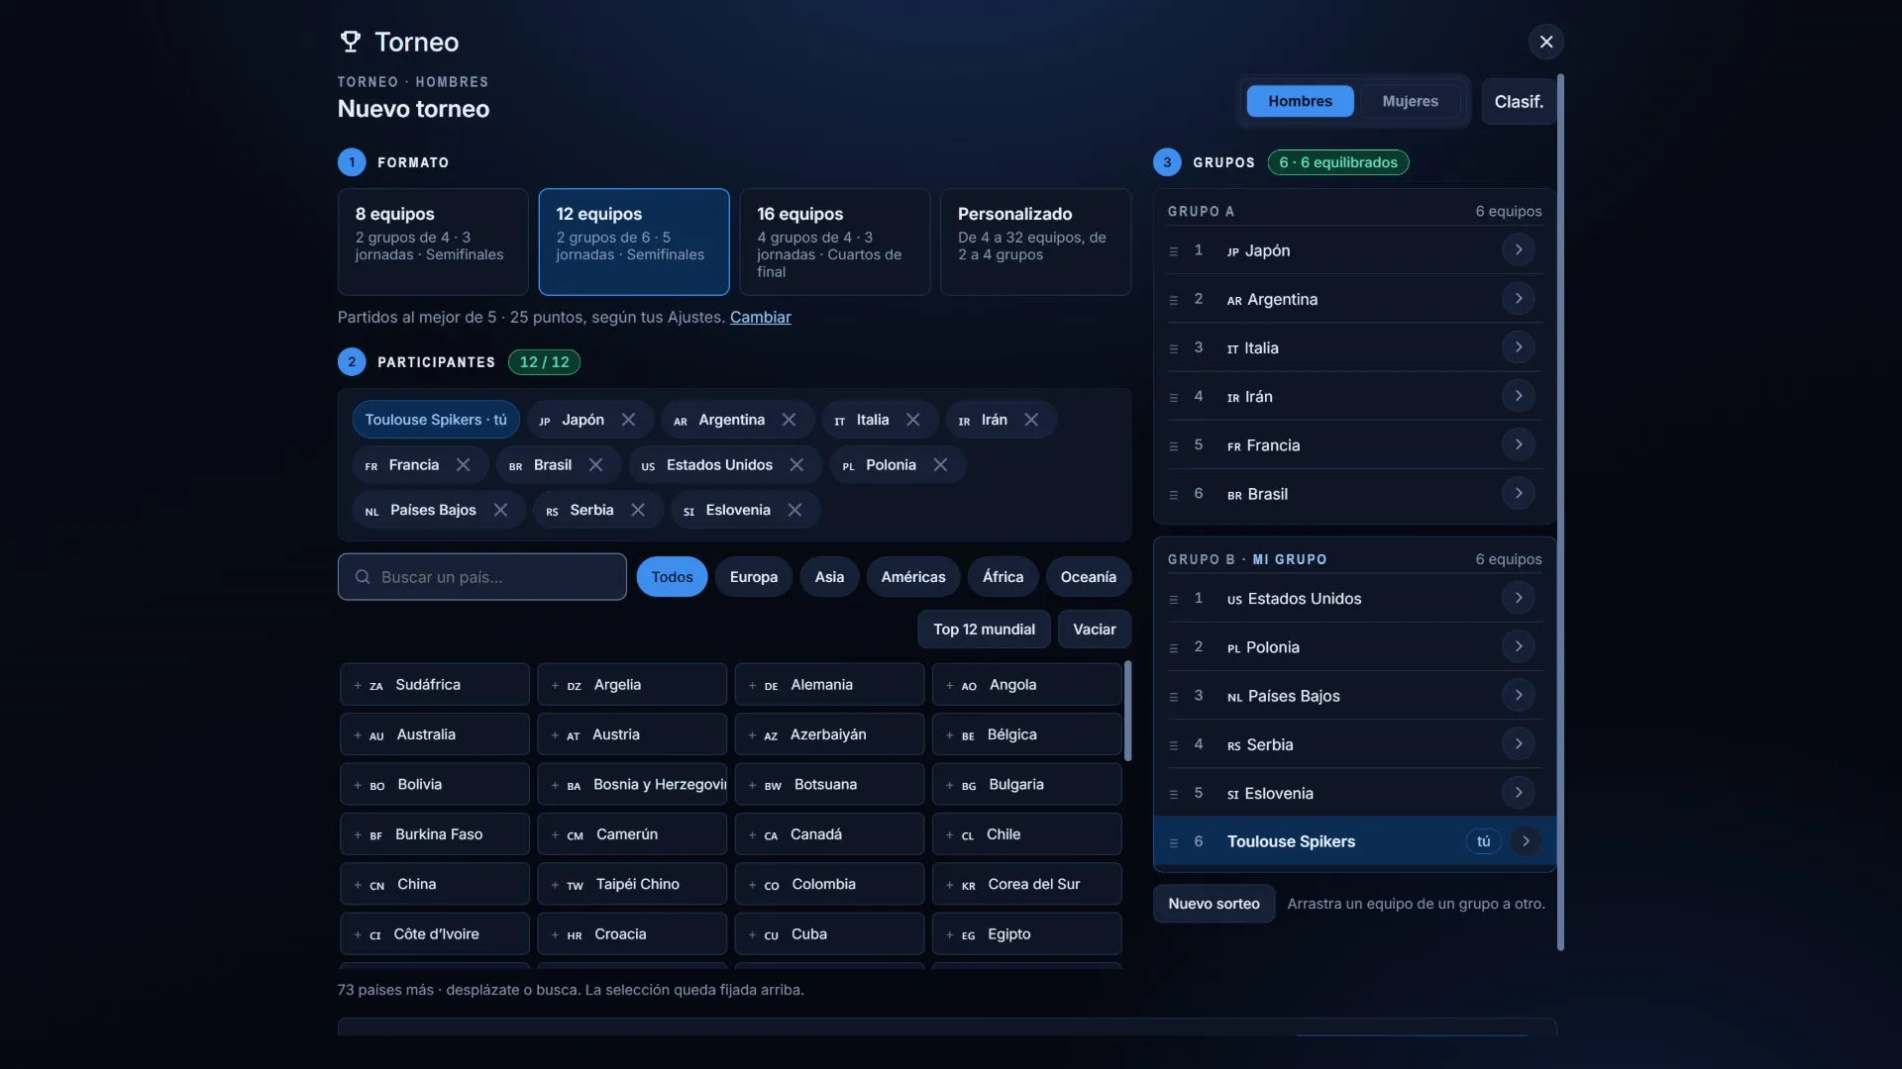Remove Irán participant chip

click(1031, 420)
